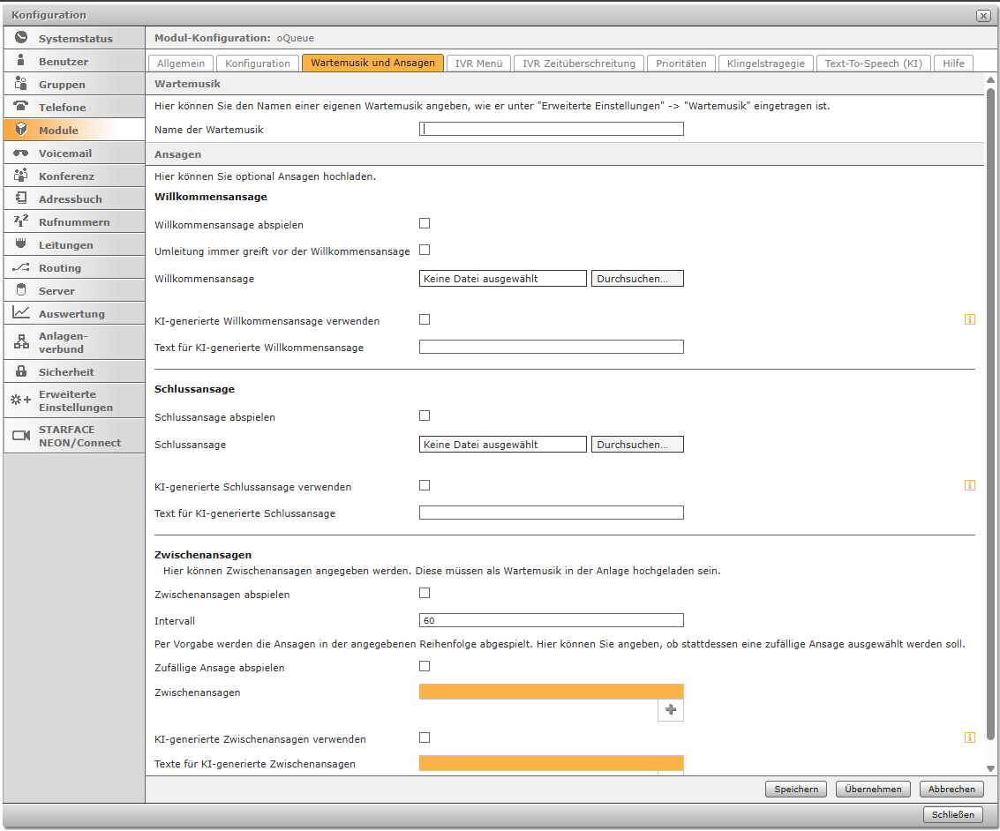Viewport: 1000px width, 831px height.
Task: Click the Name der Wartemusik input field
Action: tap(552, 129)
